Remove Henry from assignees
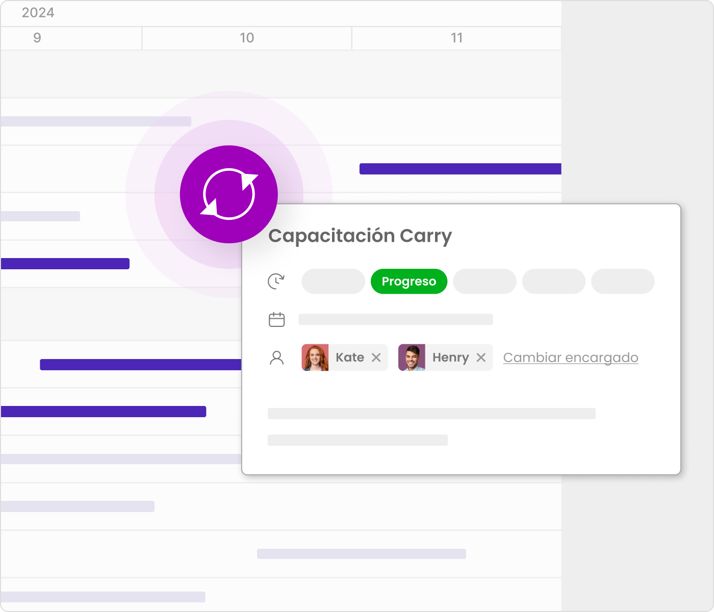Screen dimensions: 714x612 [481, 358]
